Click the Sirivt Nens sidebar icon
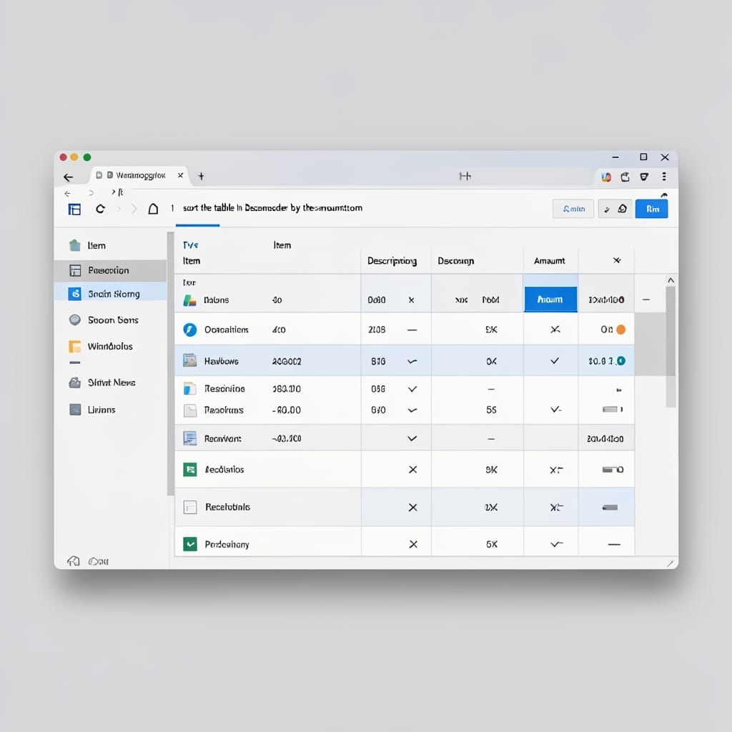 coord(74,383)
